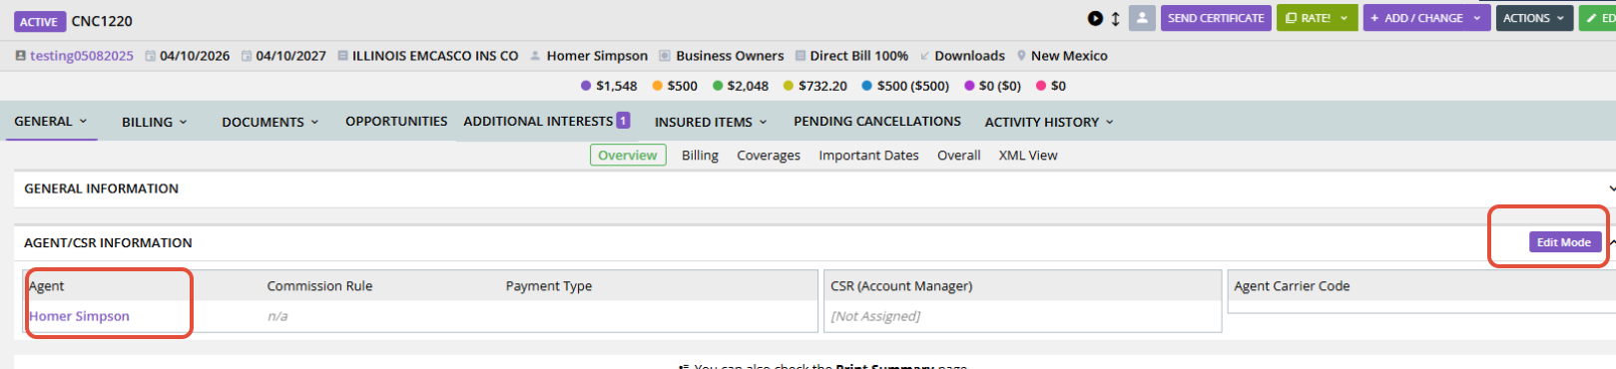
Task: Click the pink dot beside $0
Action: click(1041, 86)
